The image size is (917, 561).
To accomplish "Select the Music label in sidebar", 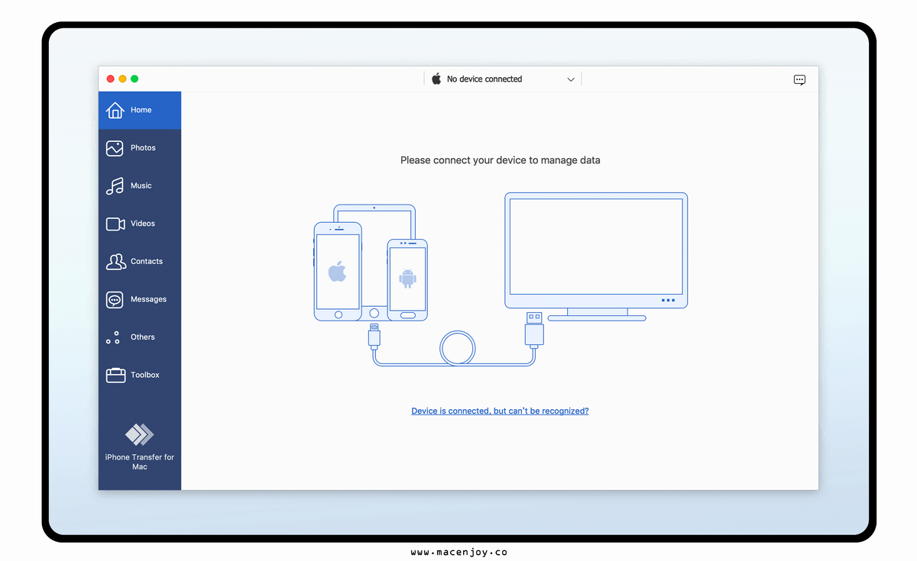I will [x=141, y=185].
